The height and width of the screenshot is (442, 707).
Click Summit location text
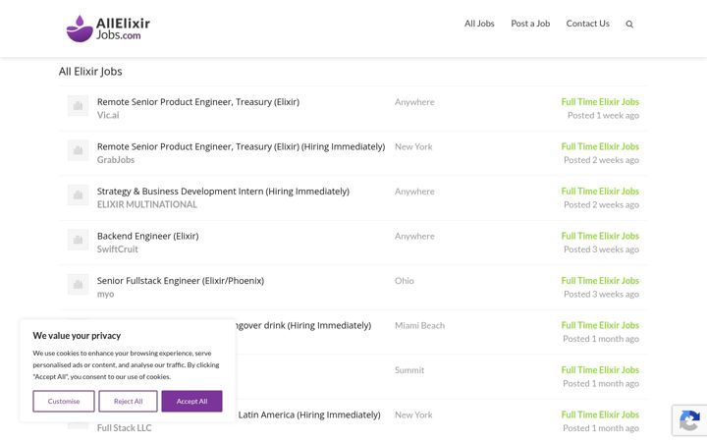click(408, 370)
